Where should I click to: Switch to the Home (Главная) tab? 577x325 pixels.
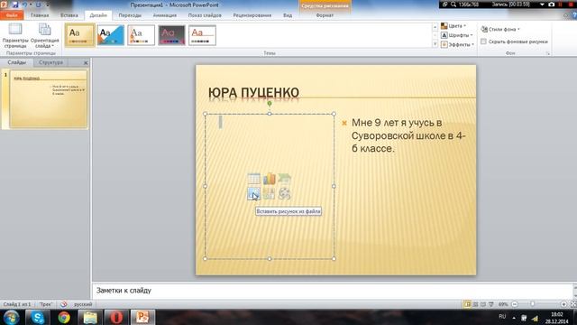pos(40,15)
